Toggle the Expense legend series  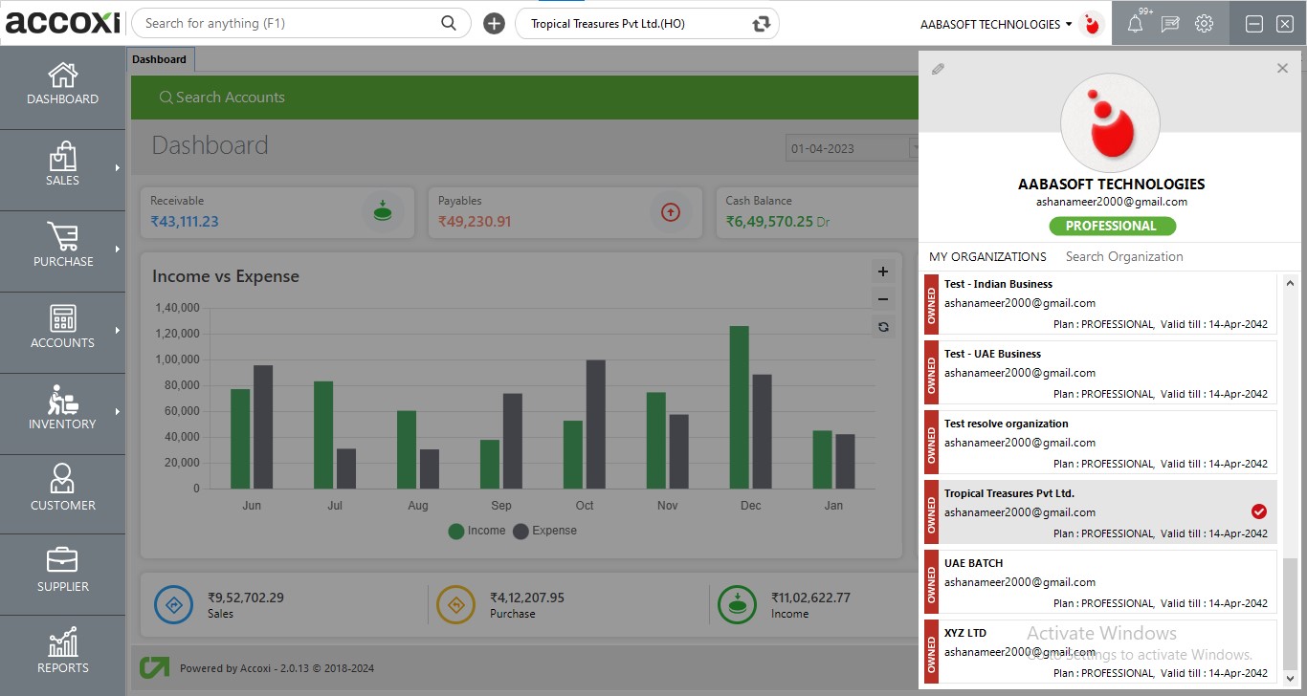[544, 531]
